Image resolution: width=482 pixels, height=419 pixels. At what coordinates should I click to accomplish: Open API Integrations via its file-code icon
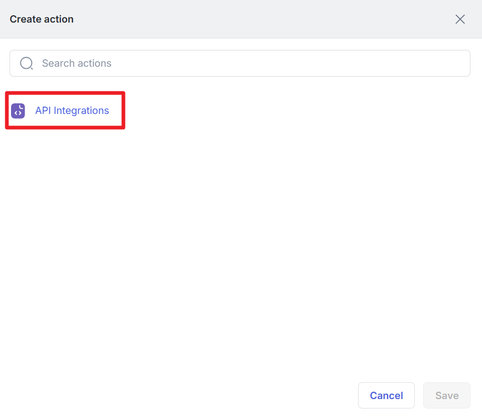point(18,111)
